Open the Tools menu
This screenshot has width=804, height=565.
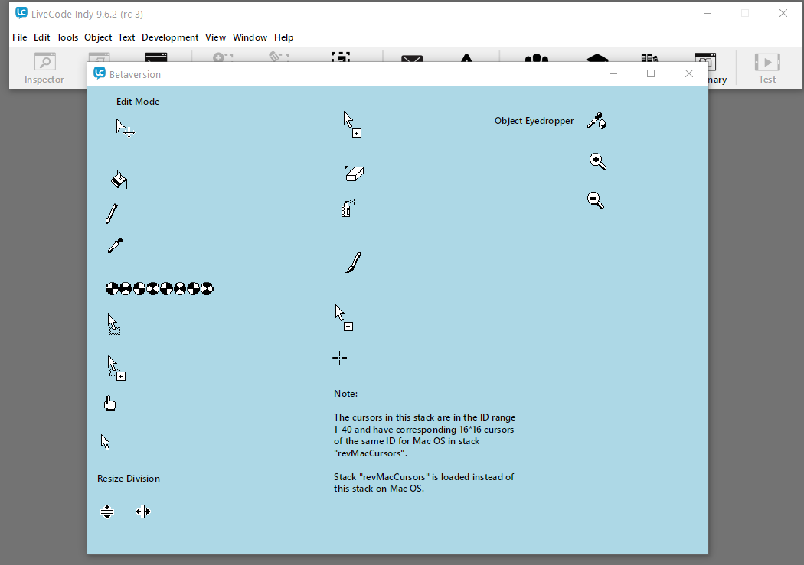(x=67, y=37)
